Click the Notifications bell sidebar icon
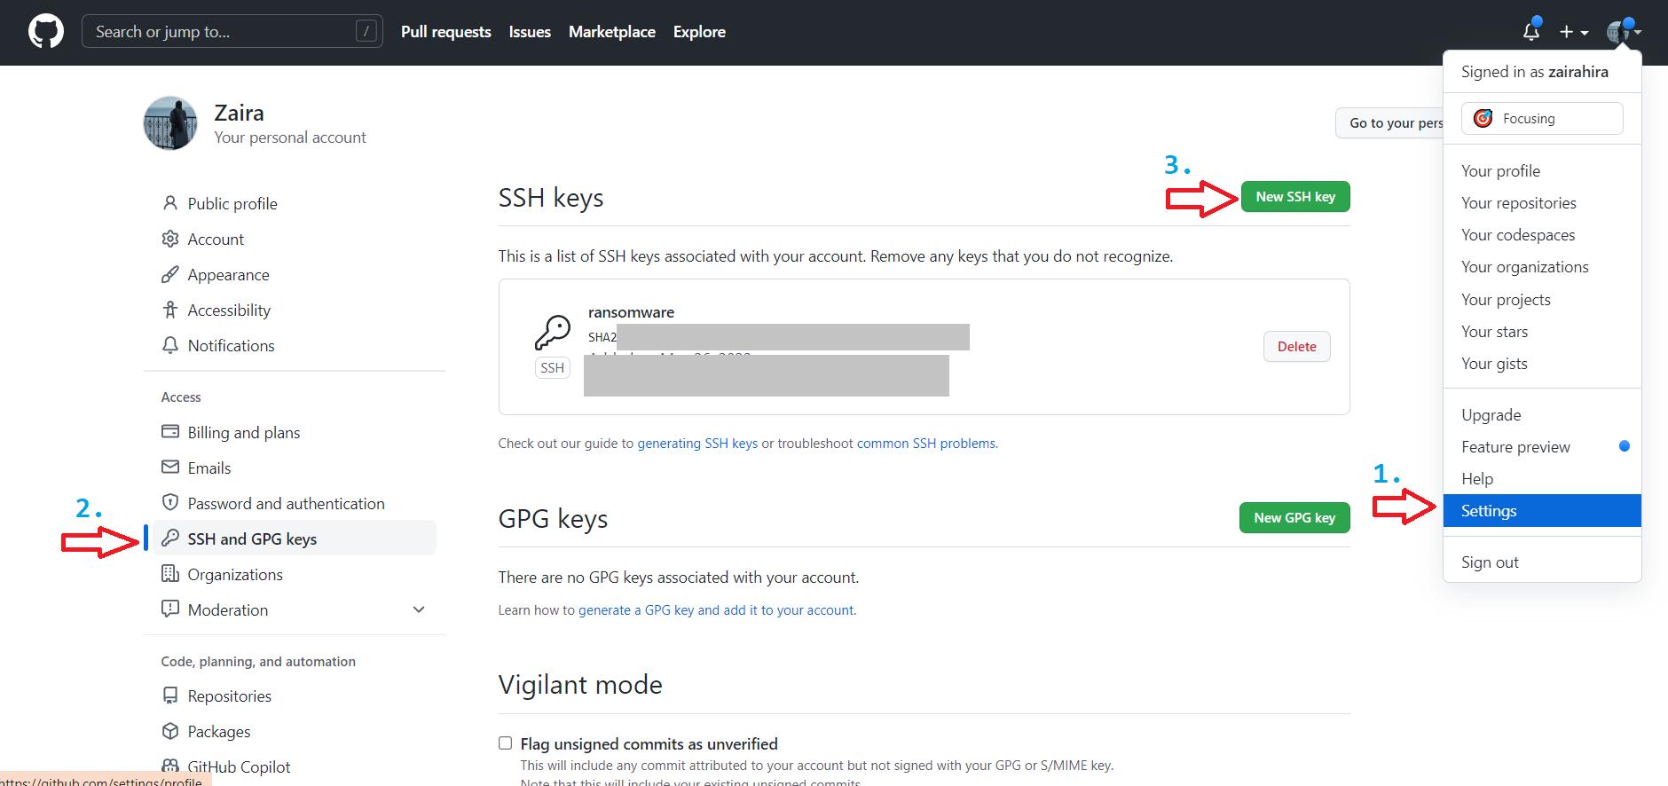 tap(170, 345)
